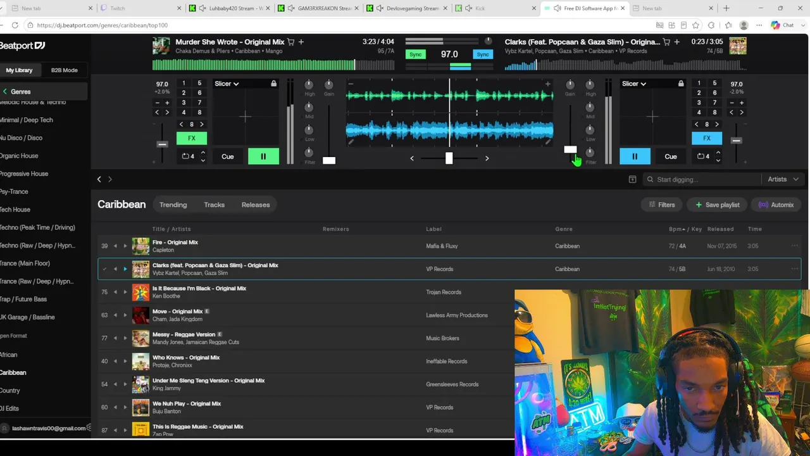Image resolution: width=810 pixels, height=456 pixels.
Task: Decrease right deck loop length
Action: click(718, 160)
